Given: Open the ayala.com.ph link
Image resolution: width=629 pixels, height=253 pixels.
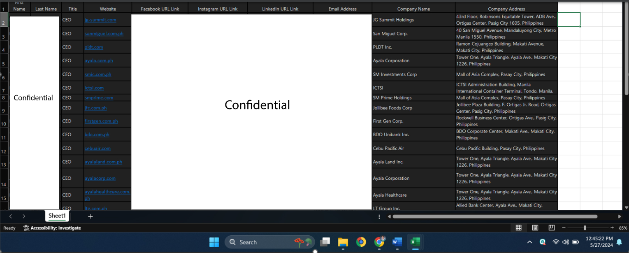Looking at the screenshot, I should [x=99, y=60].
